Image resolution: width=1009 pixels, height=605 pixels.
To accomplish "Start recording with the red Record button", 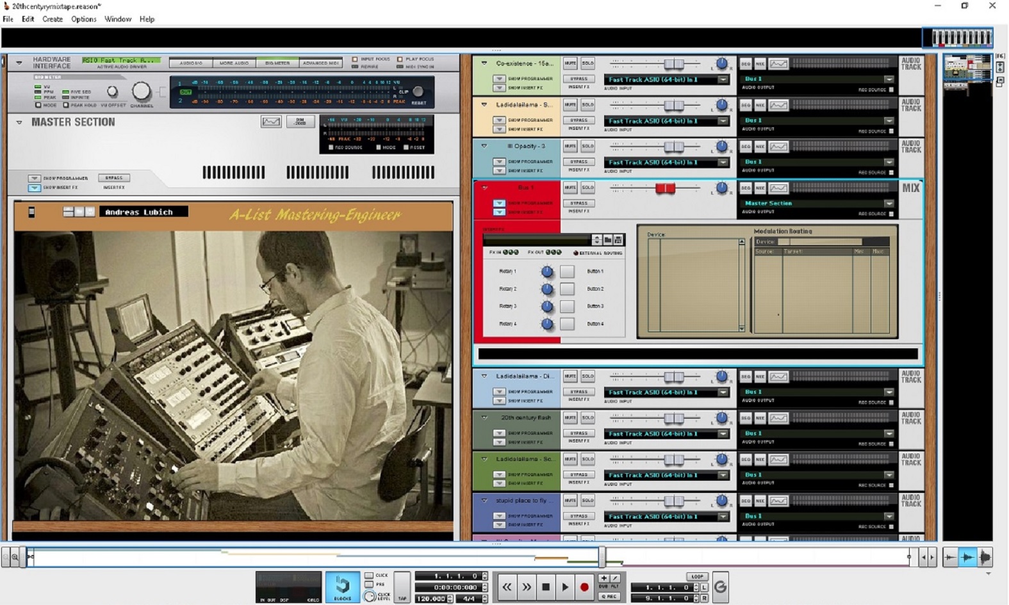I will coord(584,586).
